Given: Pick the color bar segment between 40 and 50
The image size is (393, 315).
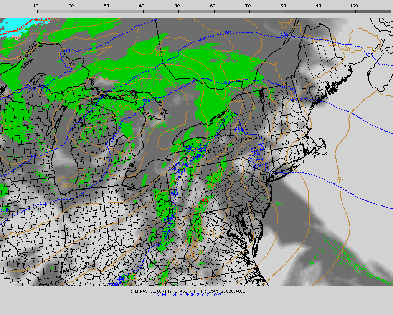Looking at the screenshot, I should pyautogui.click(x=161, y=11).
